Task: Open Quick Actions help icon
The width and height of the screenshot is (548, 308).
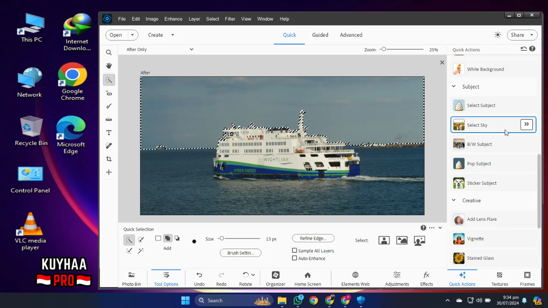Action: point(532,49)
